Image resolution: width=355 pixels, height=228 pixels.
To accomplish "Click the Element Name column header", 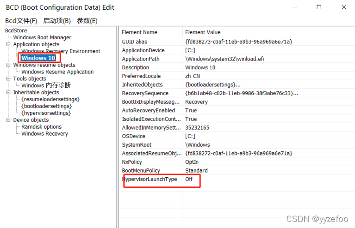I will (151, 32).
